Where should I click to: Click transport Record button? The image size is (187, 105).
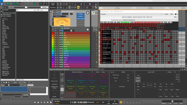51,102
